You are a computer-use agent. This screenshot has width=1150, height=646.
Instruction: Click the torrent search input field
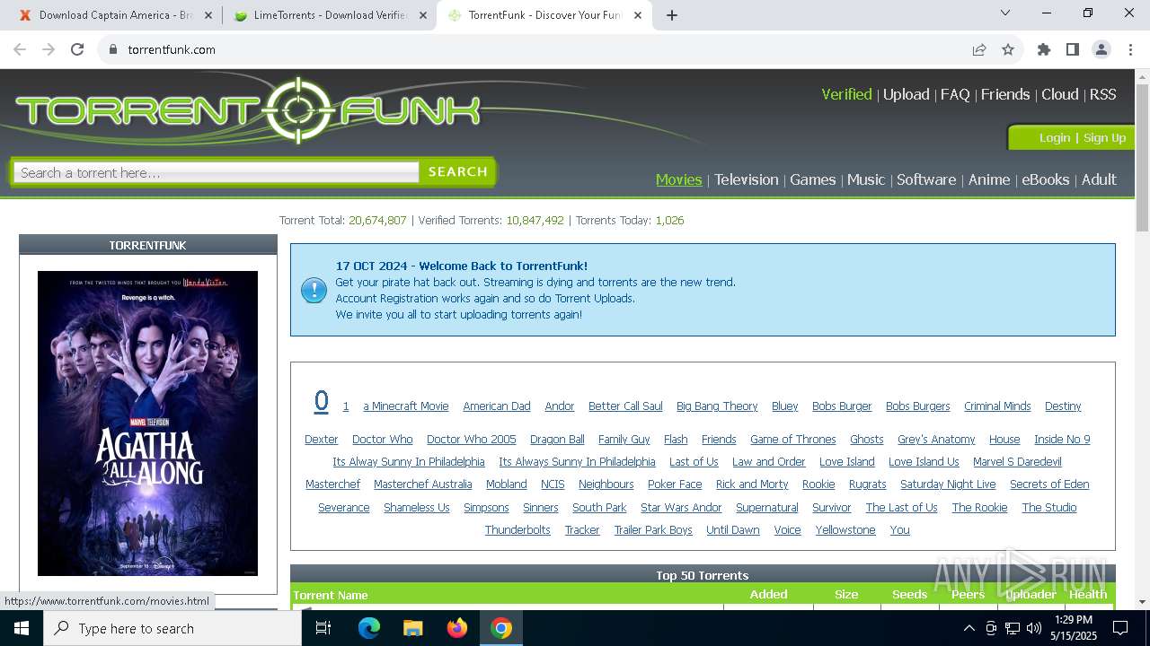pos(216,172)
